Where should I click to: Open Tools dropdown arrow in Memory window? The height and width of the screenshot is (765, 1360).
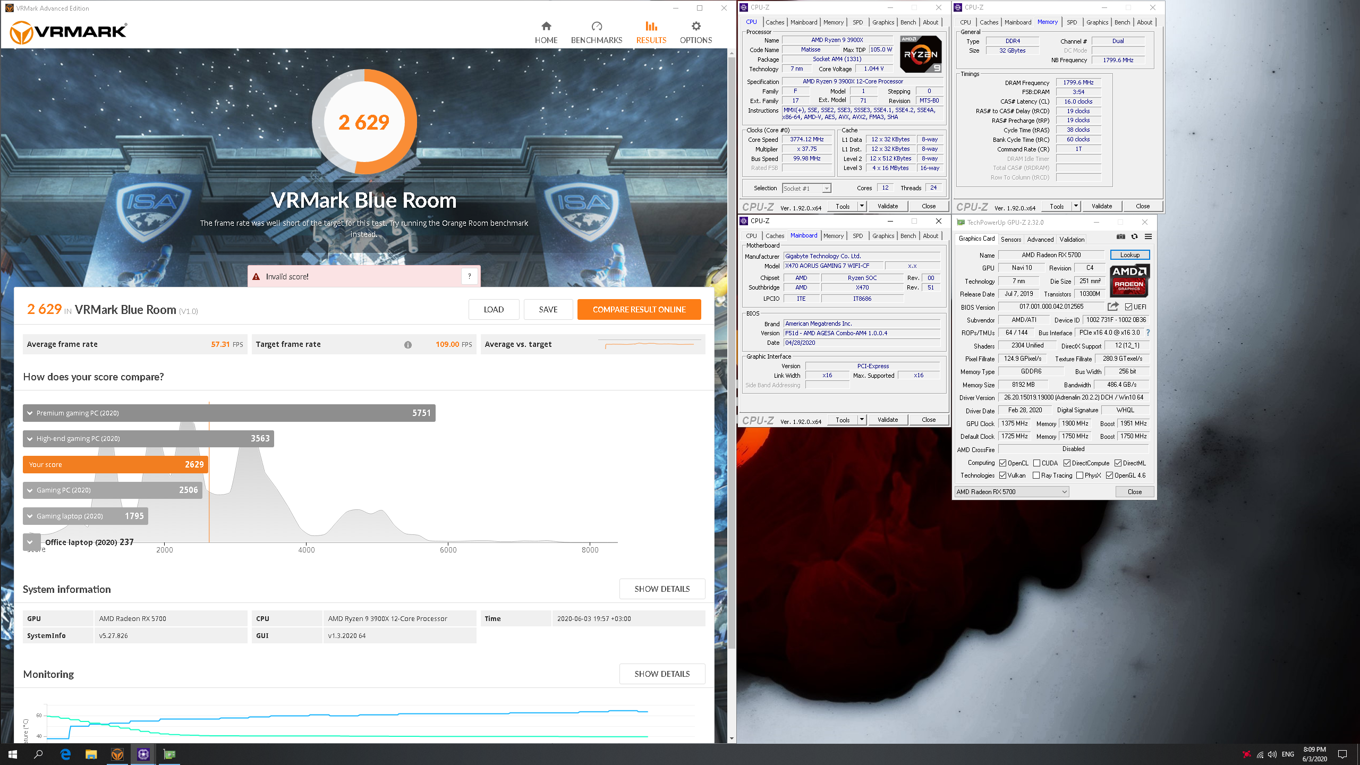pos(1076,206)
